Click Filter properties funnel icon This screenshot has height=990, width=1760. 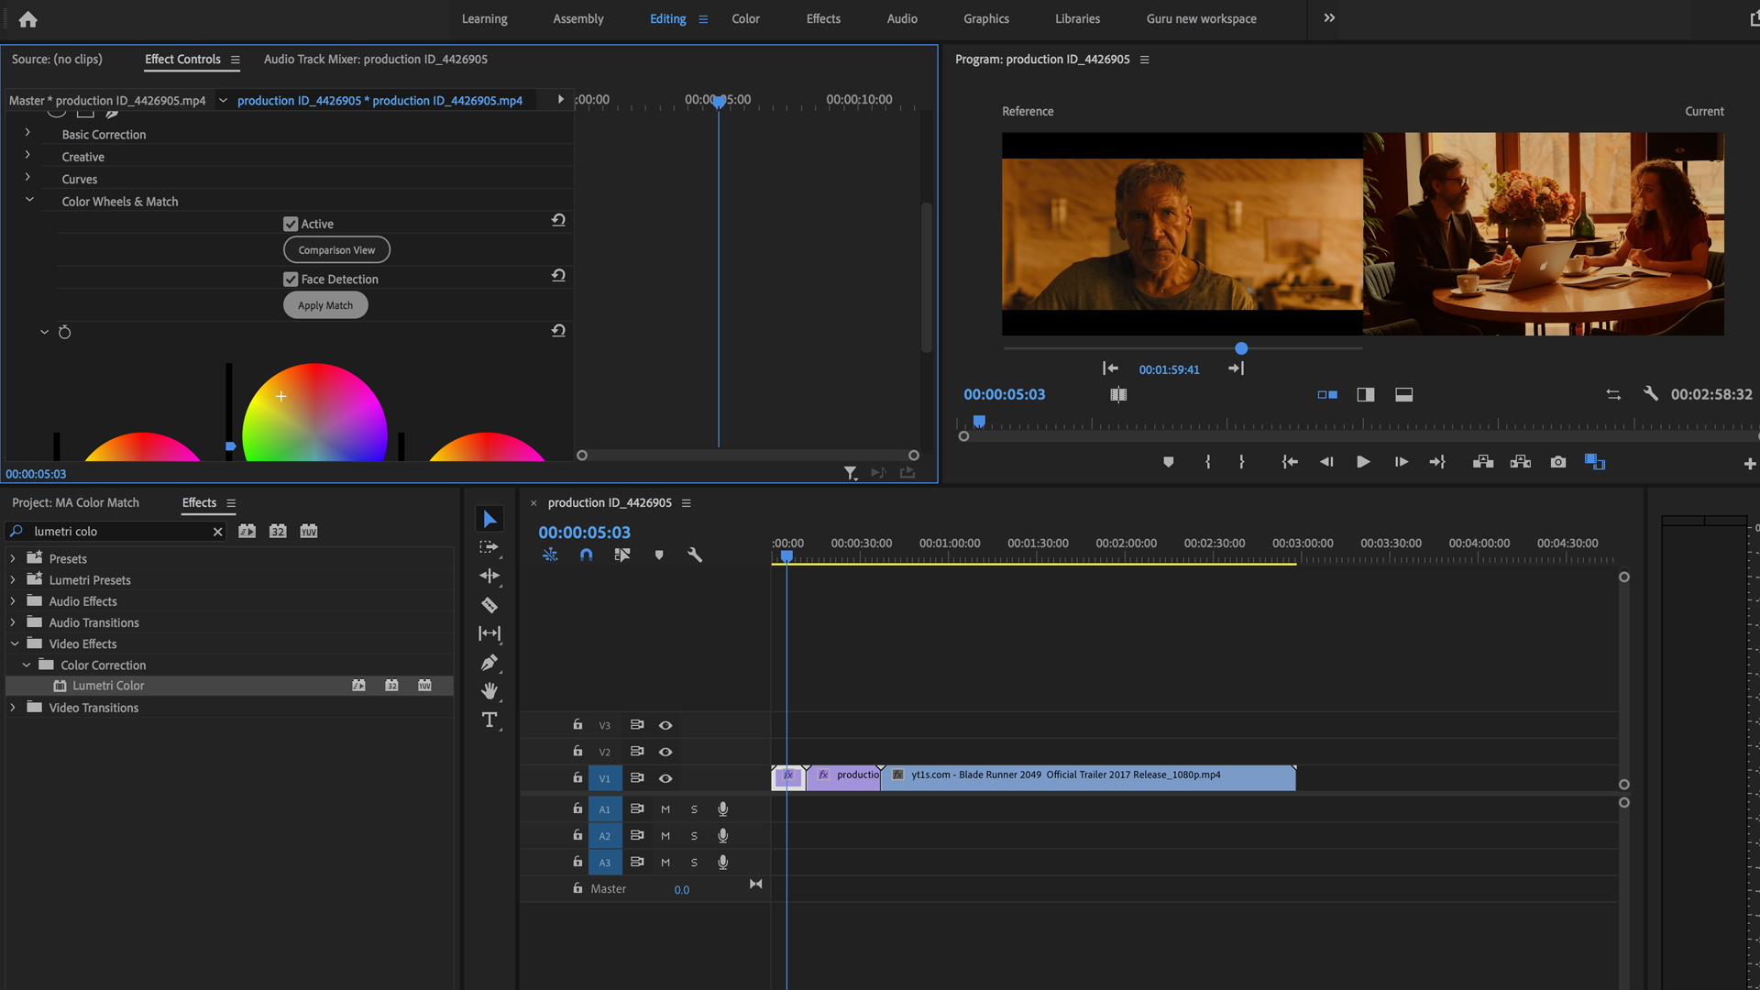click(x=851, y=473)
